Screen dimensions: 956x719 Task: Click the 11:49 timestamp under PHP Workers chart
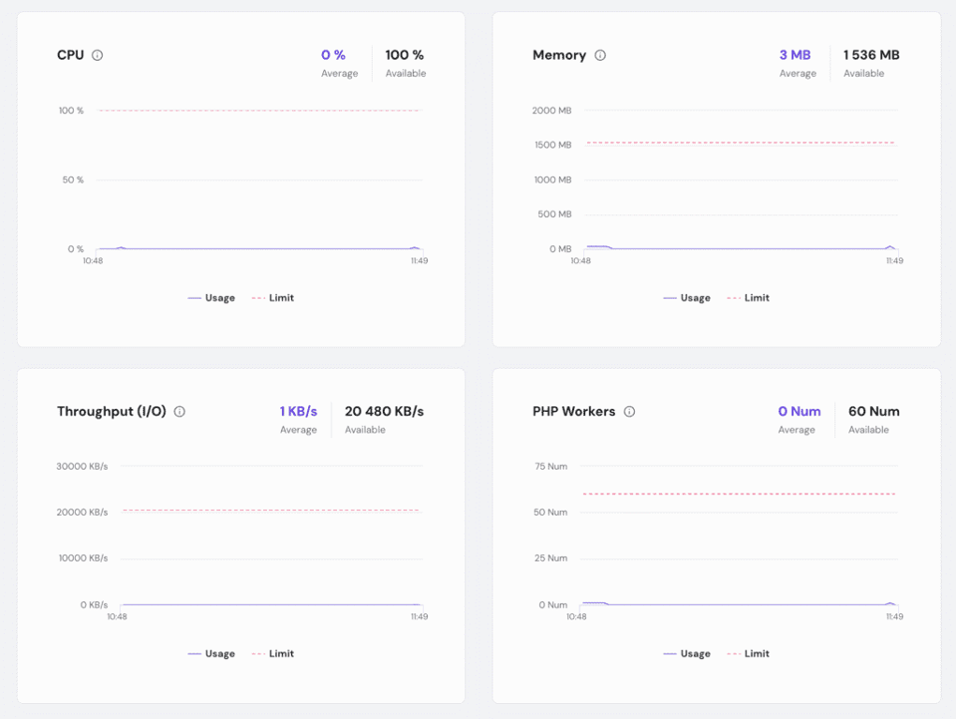[x=895, y=616]
